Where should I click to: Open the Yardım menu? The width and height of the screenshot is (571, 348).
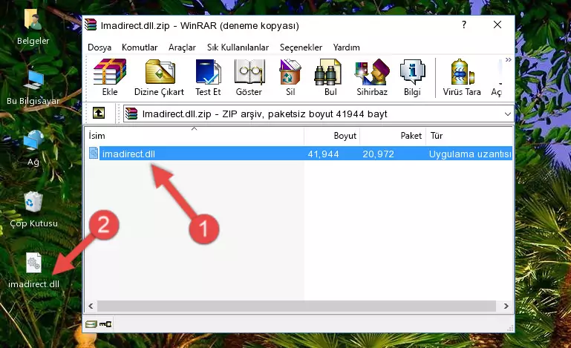[346, 47]
